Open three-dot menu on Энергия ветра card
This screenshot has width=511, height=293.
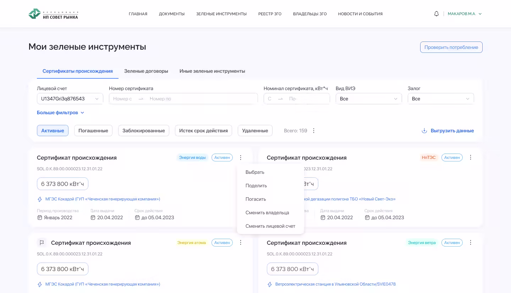pyautogui.click(x=471, y=243)
